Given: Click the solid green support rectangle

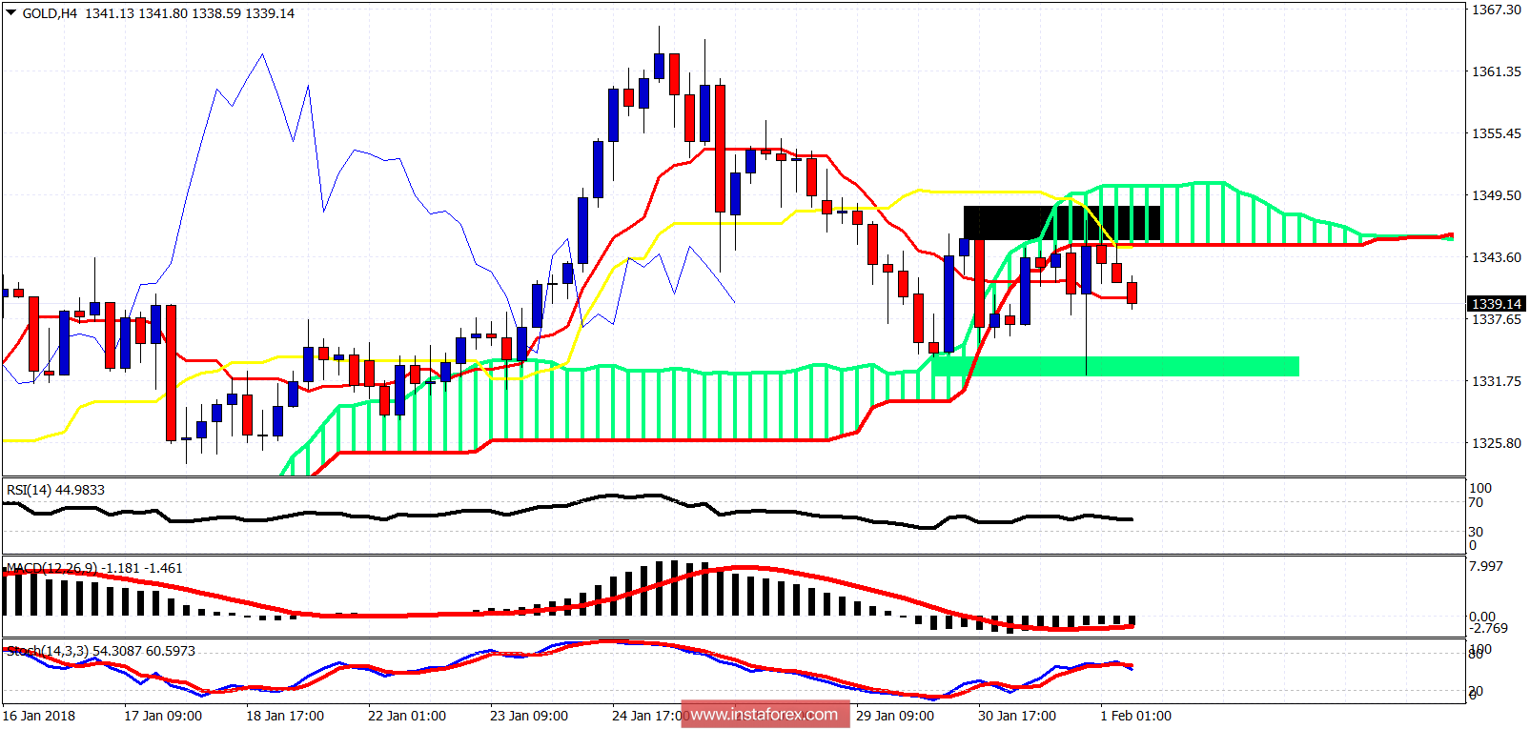Looking at the screenshot, I should point(1115,366).
